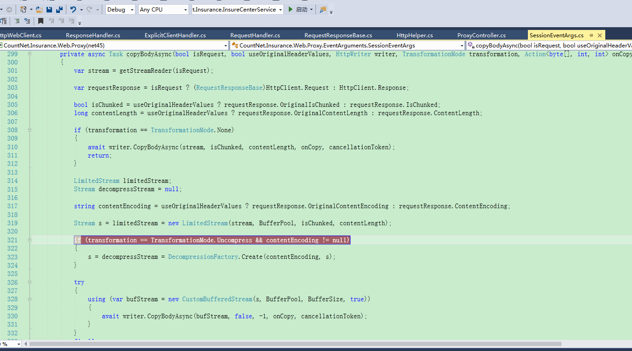Open the SessionEventArgs class navigation dropdown
The height and width of the screenshot is (351, 632).
point(347,45)
